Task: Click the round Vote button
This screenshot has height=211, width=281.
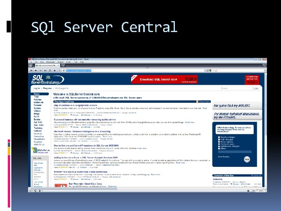Action: pos(247,159)
